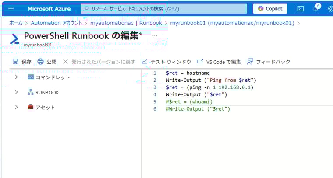Focus the resource search box
The width and height of the screenshot is (333, 178).
pos(164,9)
